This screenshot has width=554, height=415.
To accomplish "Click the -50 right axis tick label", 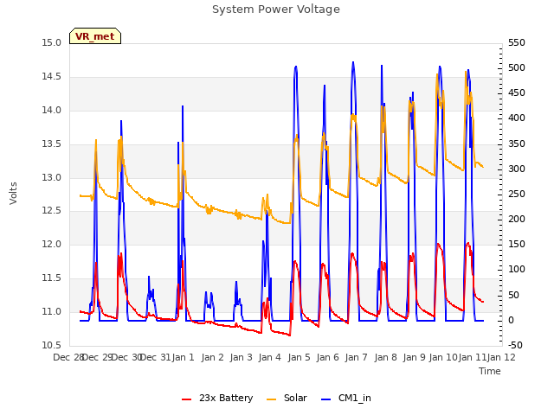I will tap(516, 345).
